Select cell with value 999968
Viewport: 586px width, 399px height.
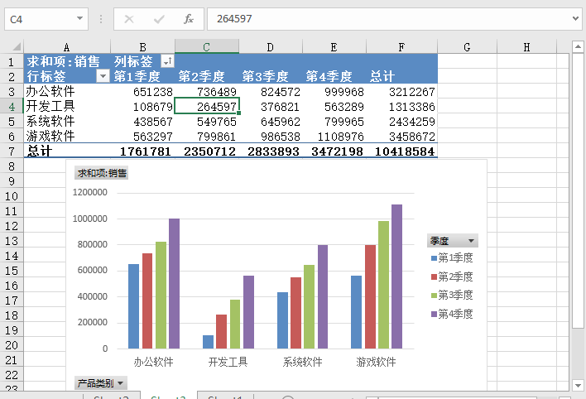334,91
